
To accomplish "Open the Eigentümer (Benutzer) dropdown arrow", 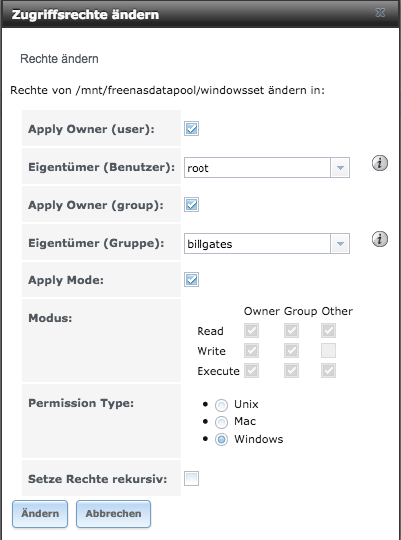I will point(340,168).
